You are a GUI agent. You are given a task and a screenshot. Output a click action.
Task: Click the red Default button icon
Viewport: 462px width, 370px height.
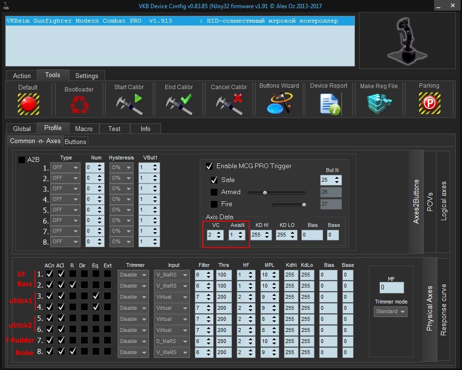[28, 104]
